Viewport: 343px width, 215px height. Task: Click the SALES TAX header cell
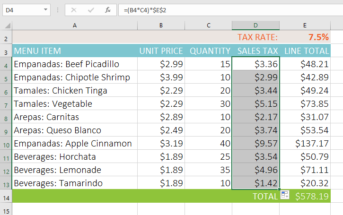coord(255,51)
